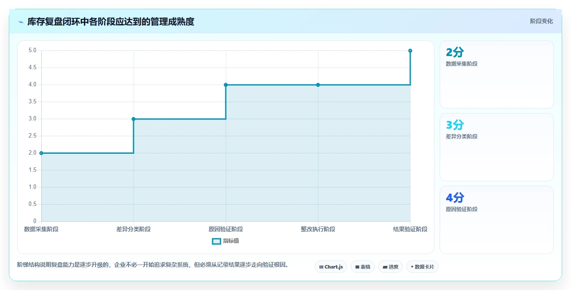
Task: Click the data point at 差异分类阶段
Action: (134, 119)
